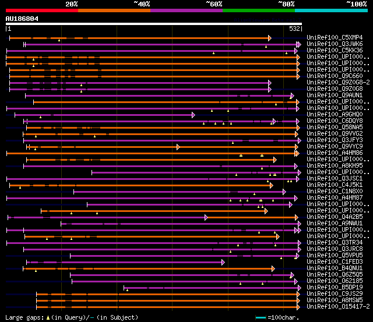Click the ~80% legend label

(x=286, y=4)
